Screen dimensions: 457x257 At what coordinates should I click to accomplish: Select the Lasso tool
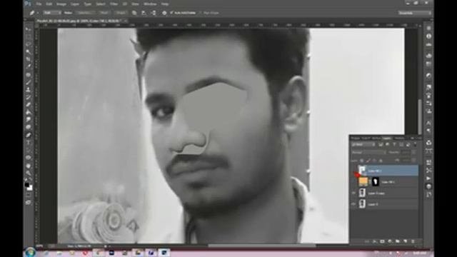(x=29, y=44)
